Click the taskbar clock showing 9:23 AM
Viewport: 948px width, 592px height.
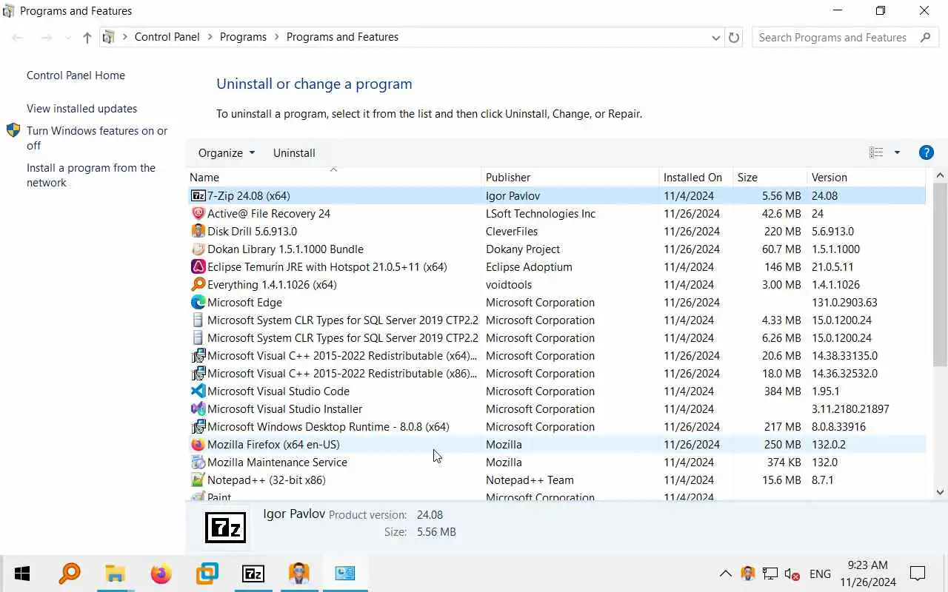(868, 573)
